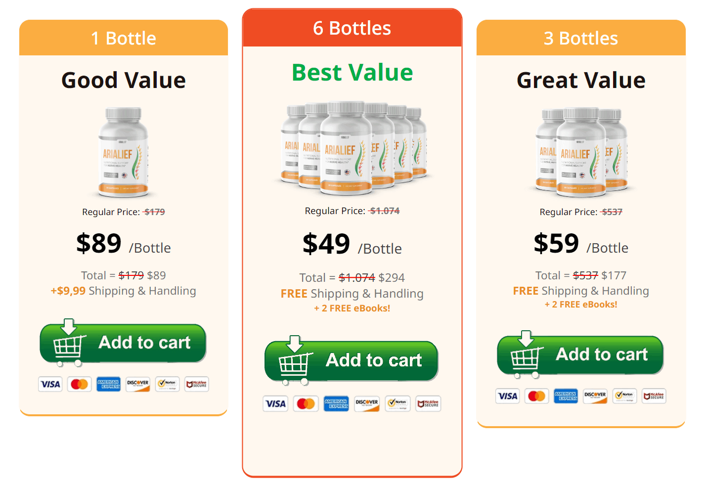Add the 6 Bottles package to cart
The height and width of the screenshot is (485, 706).
(352, 360)
